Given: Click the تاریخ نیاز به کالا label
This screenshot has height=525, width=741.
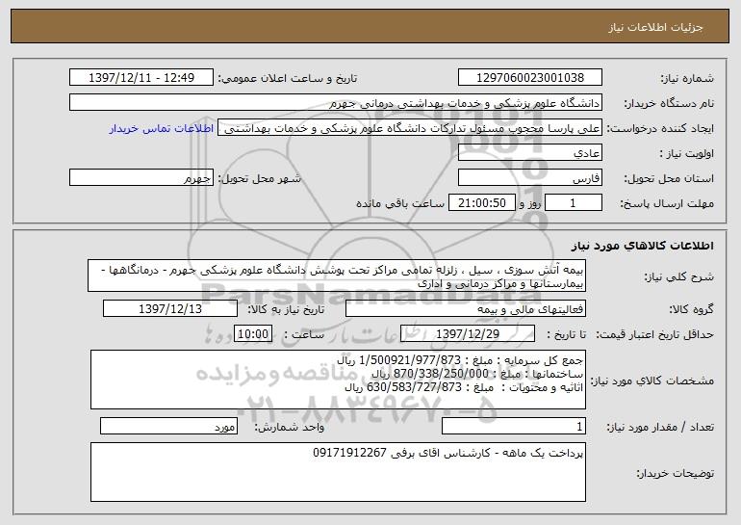Looking at the screenshot, I should click(287, 309).
